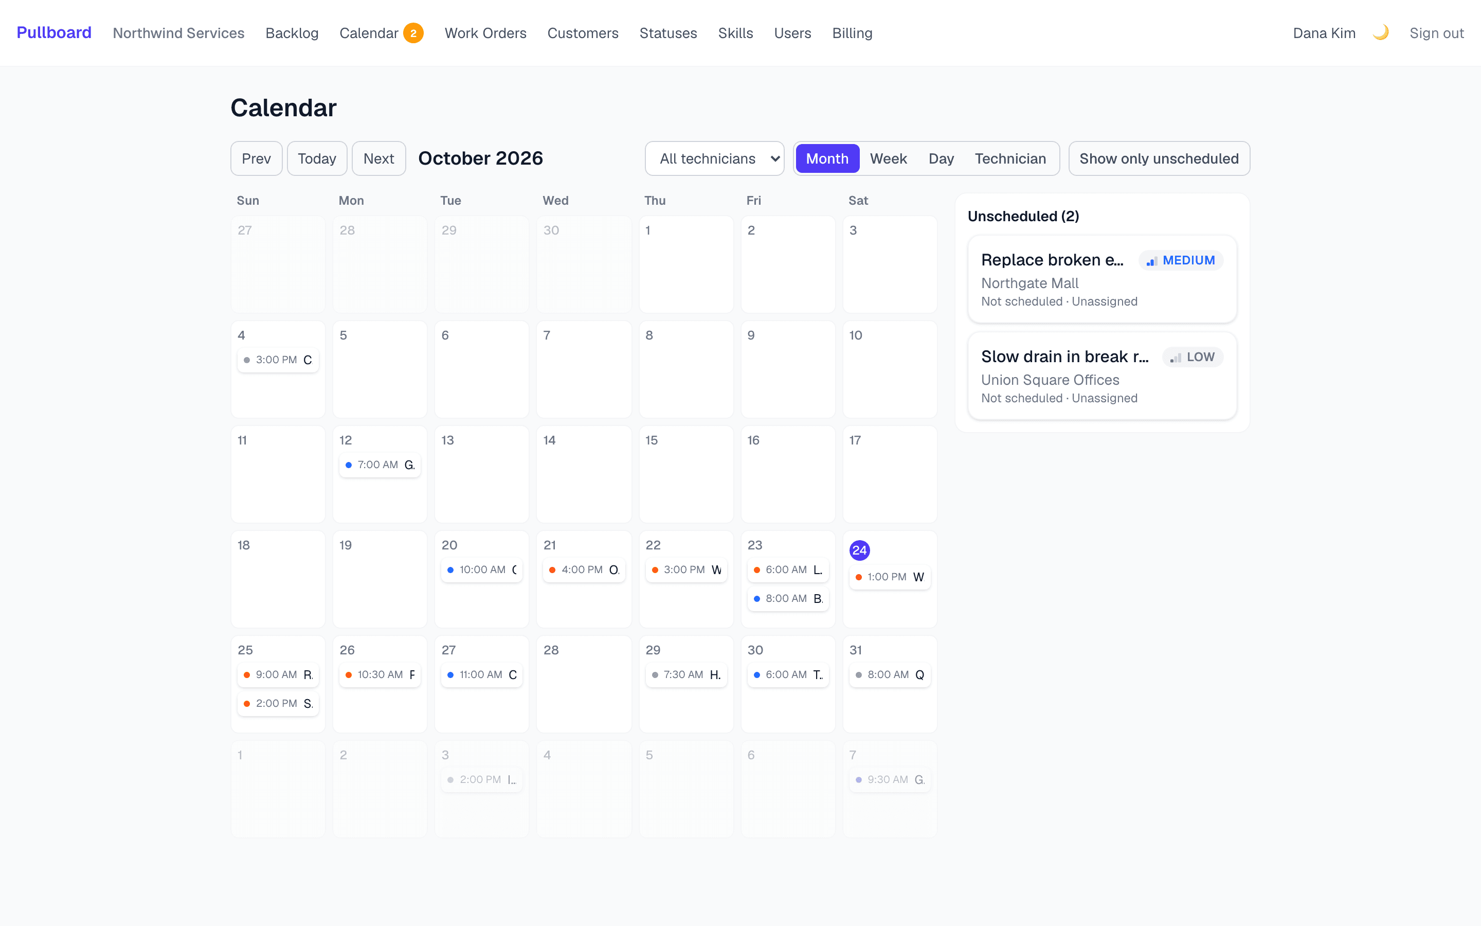Open the Statuses page
The image size is (1481, 926).
pos(667,33)
